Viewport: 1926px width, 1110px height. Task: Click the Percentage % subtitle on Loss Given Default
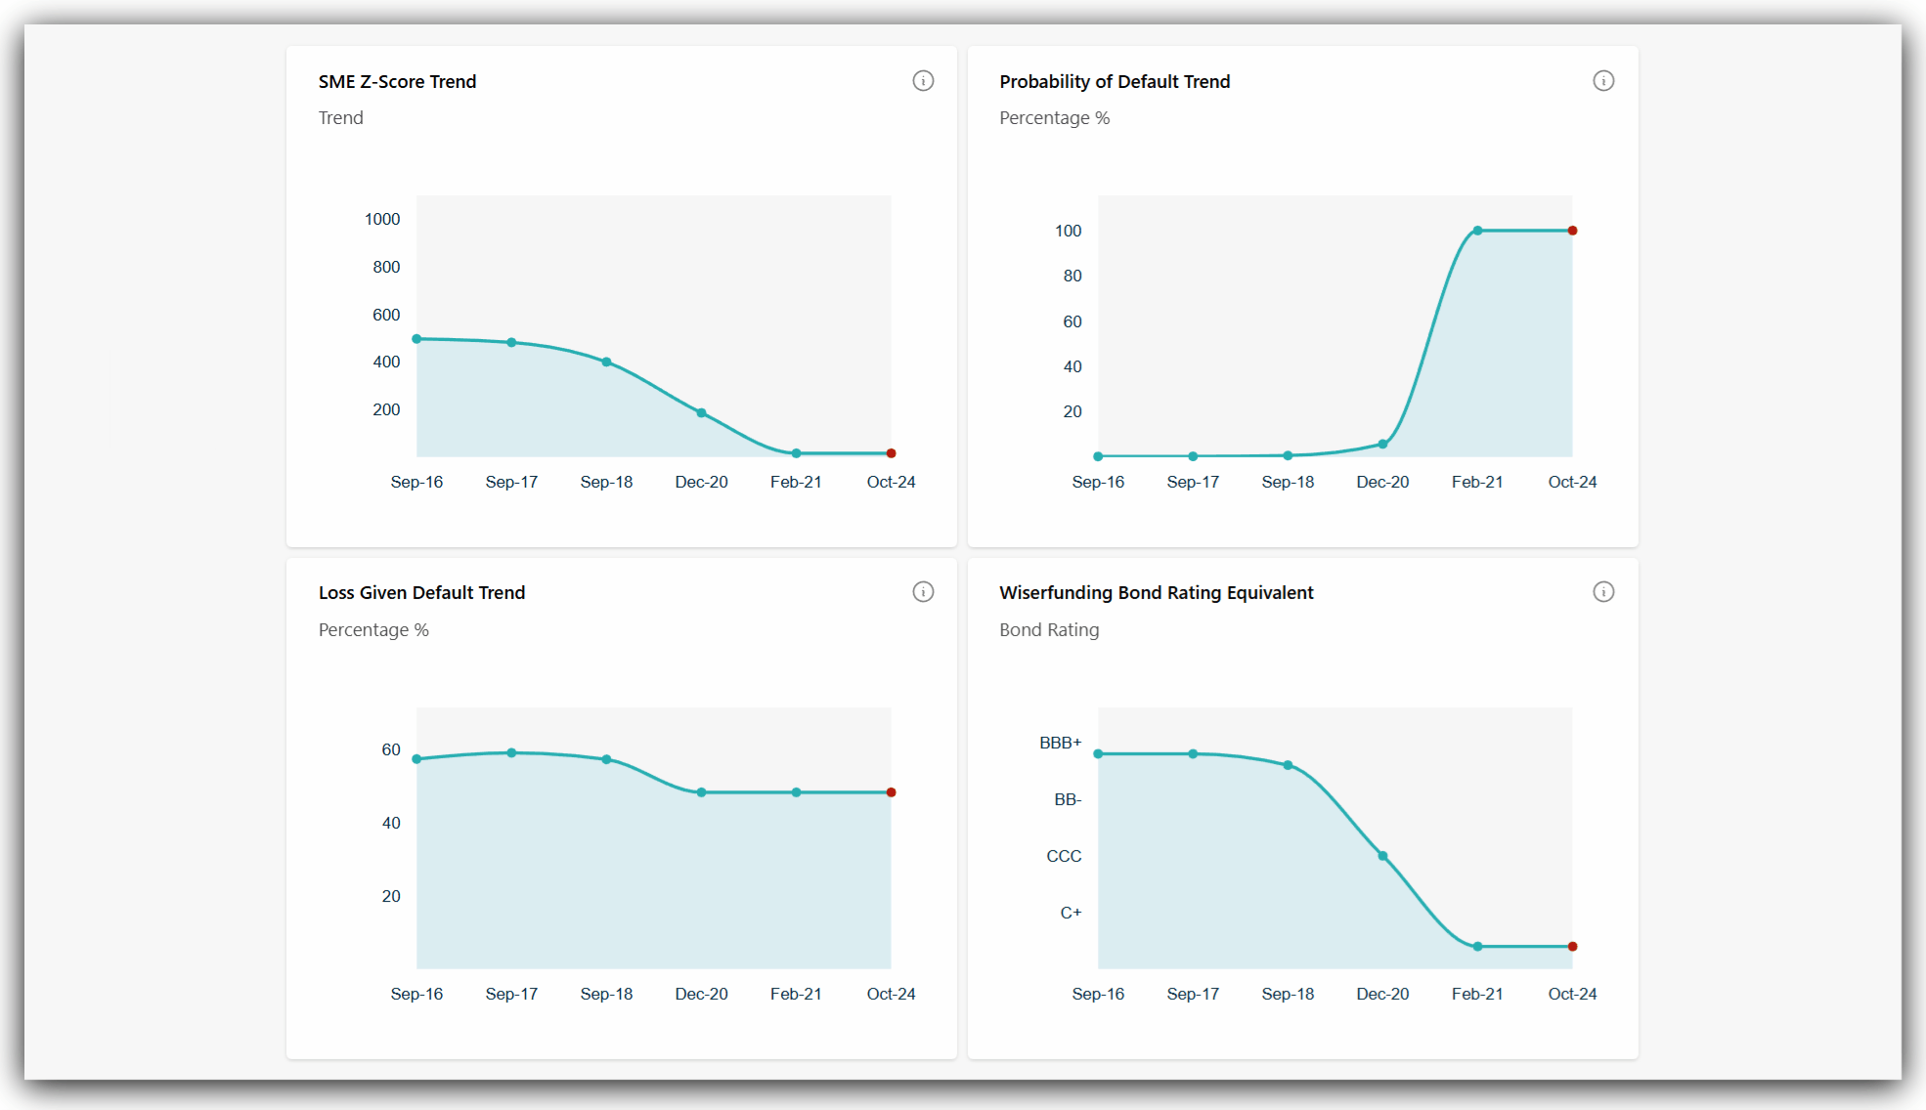(373, 629)
